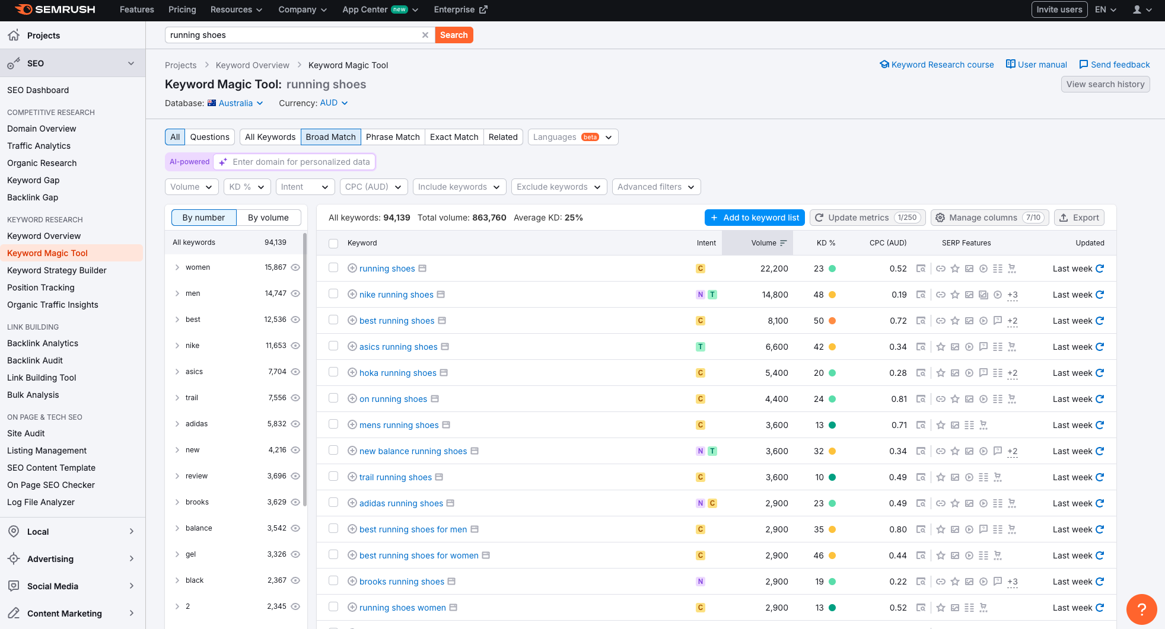
Task: Open the Australia database dropdown
Action: coord(235,103)
